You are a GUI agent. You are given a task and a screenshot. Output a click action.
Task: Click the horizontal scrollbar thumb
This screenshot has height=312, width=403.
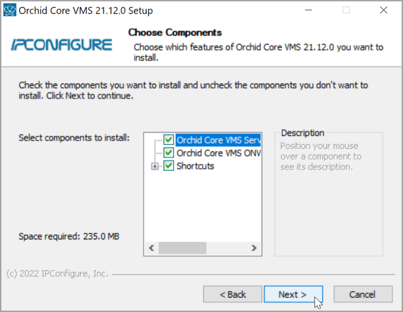(x=182, y=248)
